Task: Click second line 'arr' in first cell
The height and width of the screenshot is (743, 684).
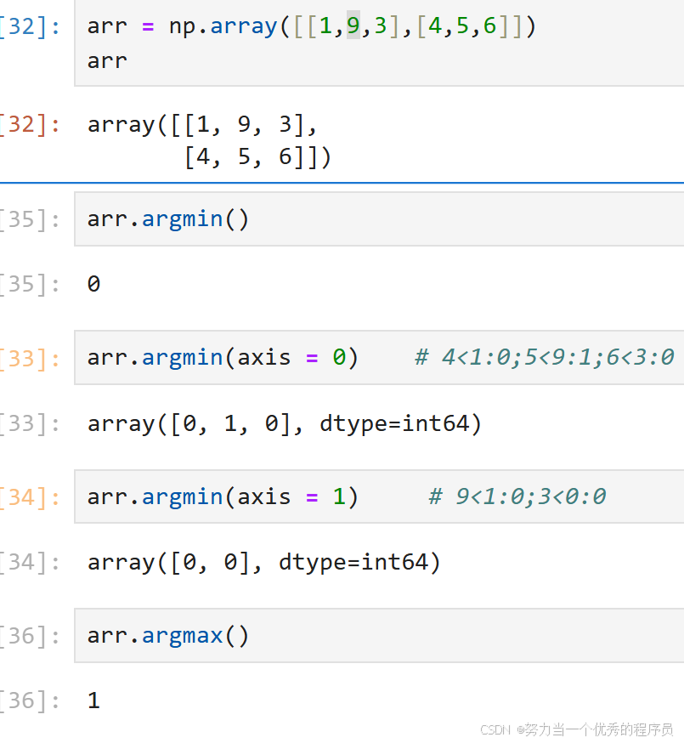Action: [x=108, y=61]
